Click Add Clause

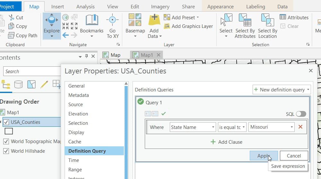(226, 142)
